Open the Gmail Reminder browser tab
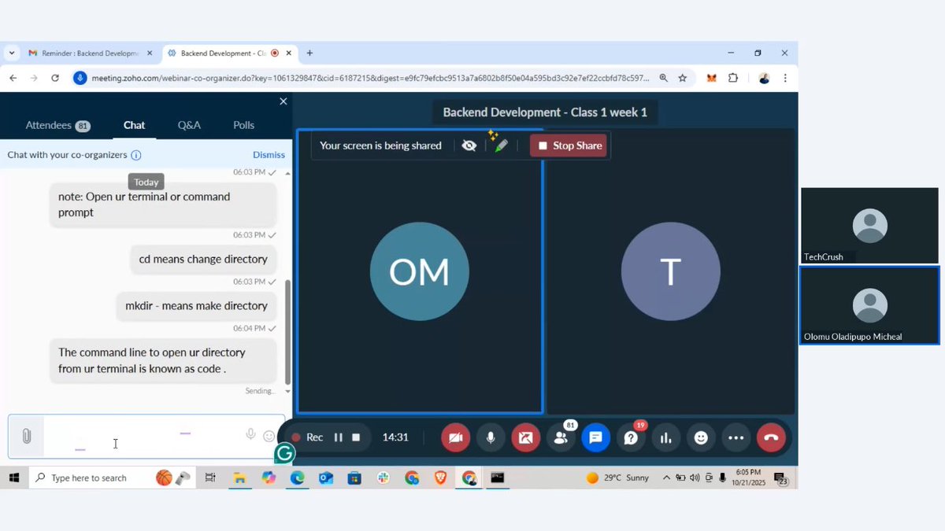 pos(89,53)
